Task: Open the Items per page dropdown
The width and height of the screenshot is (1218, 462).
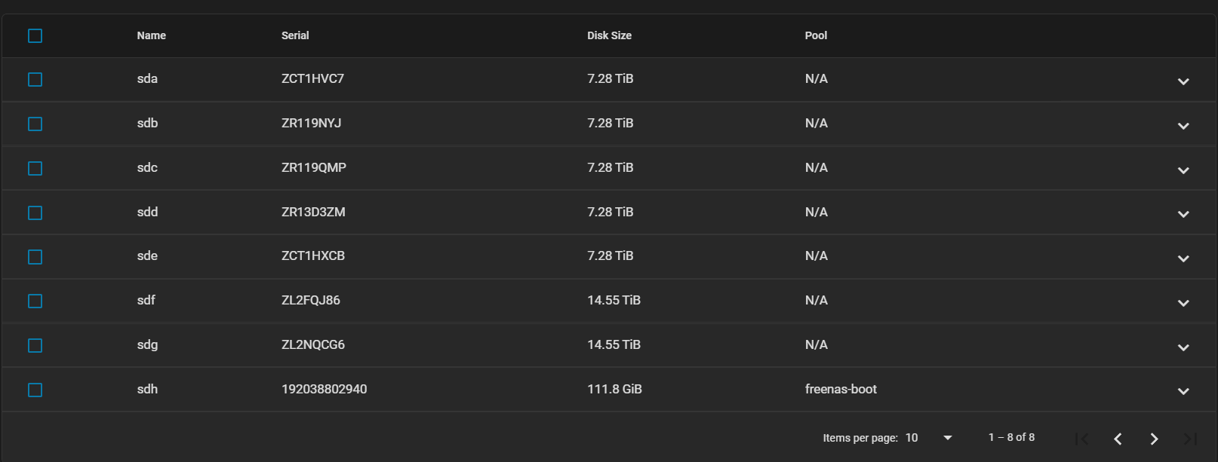Action: pyautogui.click(x=928, y=438)
